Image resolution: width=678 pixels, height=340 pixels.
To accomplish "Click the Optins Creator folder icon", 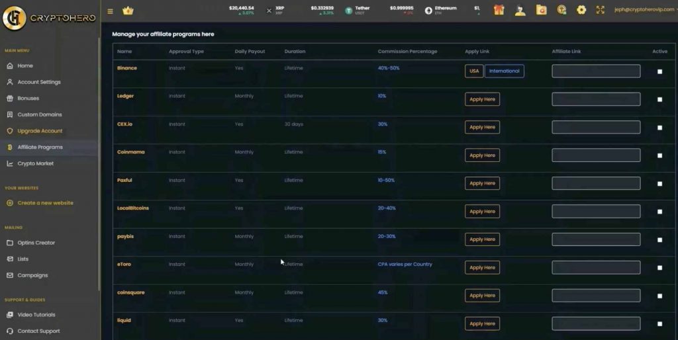I will [x=10, y=243].
